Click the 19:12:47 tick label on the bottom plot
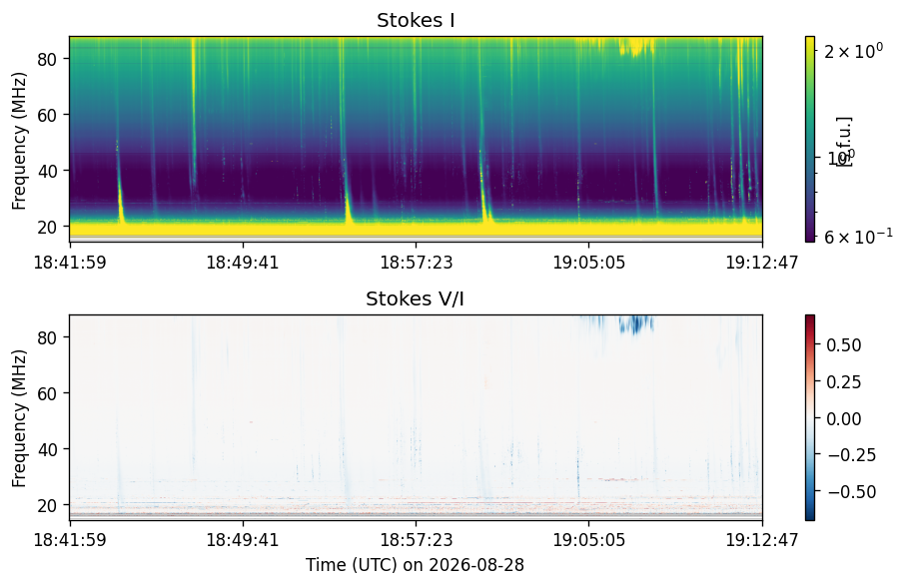This screenshot has height=586, width=905. tap(762, 540)
